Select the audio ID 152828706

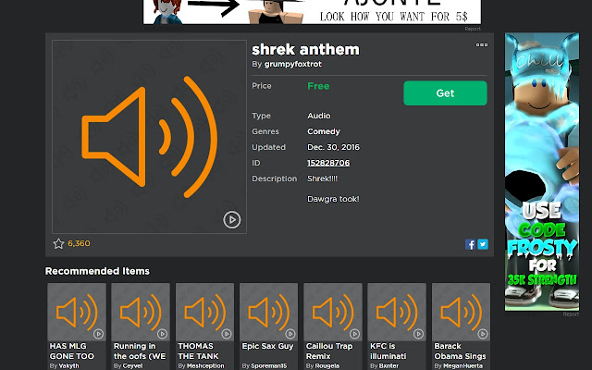coord(328,163)
